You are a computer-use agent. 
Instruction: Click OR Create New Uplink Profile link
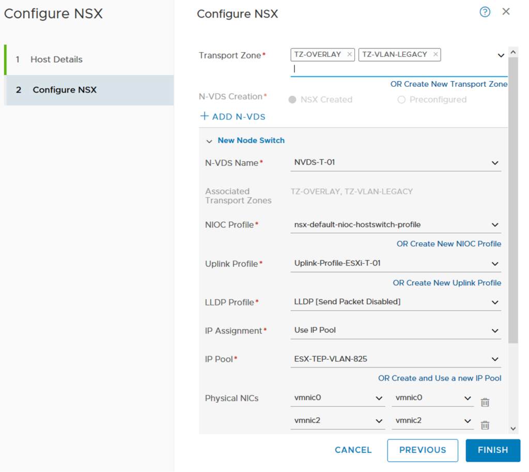[x=447, y=283]
